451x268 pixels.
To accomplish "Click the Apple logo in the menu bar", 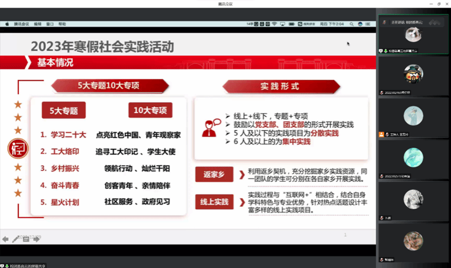I will (x=7, y=24).
